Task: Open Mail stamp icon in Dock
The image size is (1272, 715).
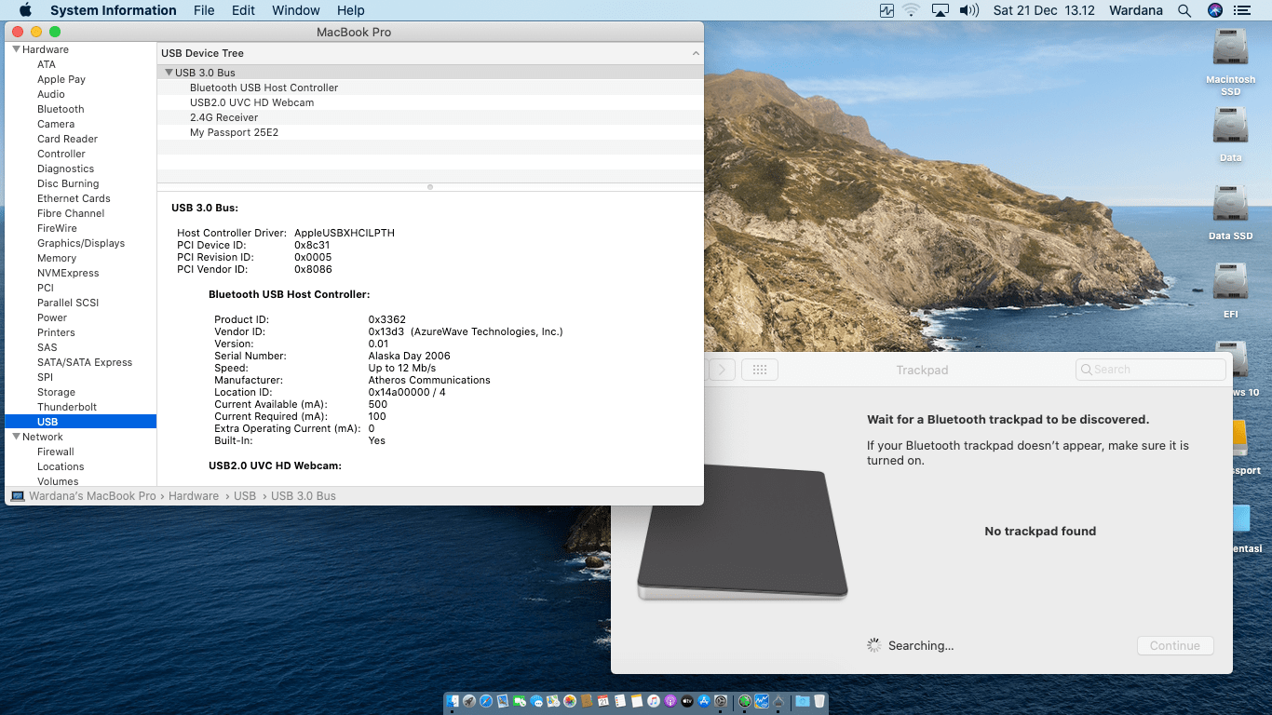Action: point(503,701)
